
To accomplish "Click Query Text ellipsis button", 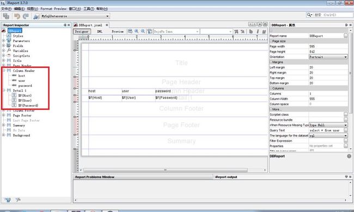I will [346, 130].
